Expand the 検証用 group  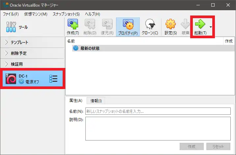(7, 64)
